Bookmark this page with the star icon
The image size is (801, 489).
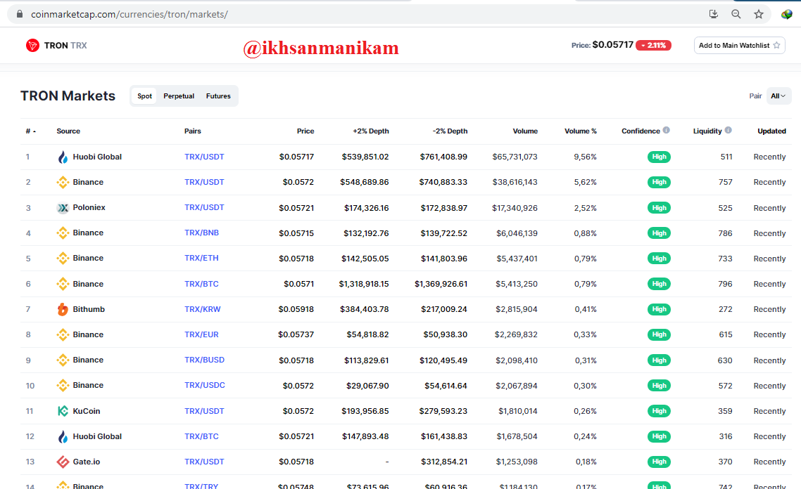pos(759,14)
